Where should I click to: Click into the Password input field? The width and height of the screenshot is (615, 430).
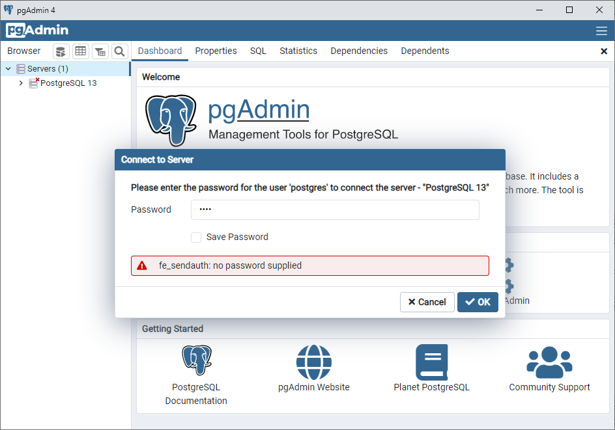coord(335,210)
